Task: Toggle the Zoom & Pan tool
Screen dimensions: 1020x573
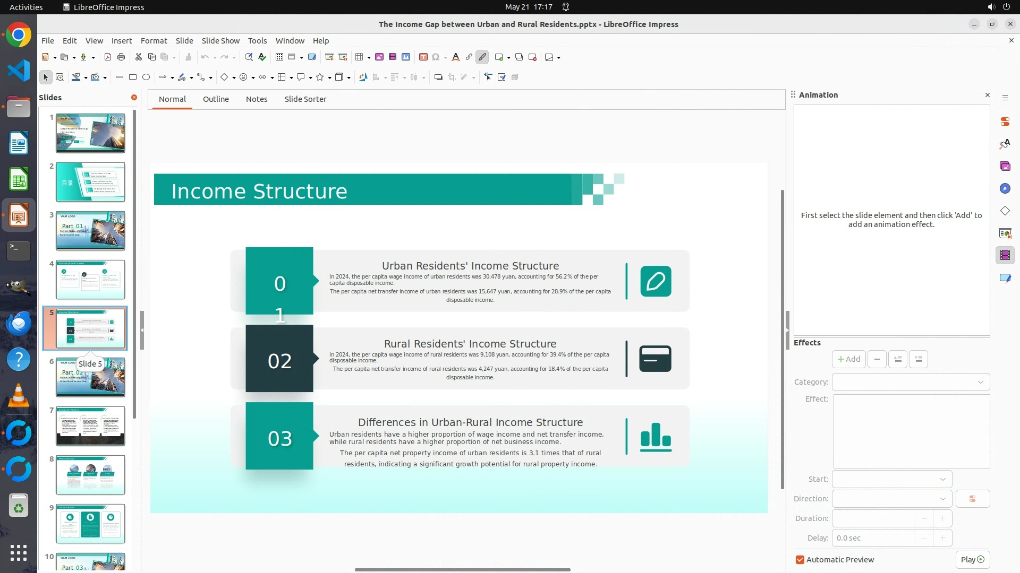Action: [x=60, y=77]
